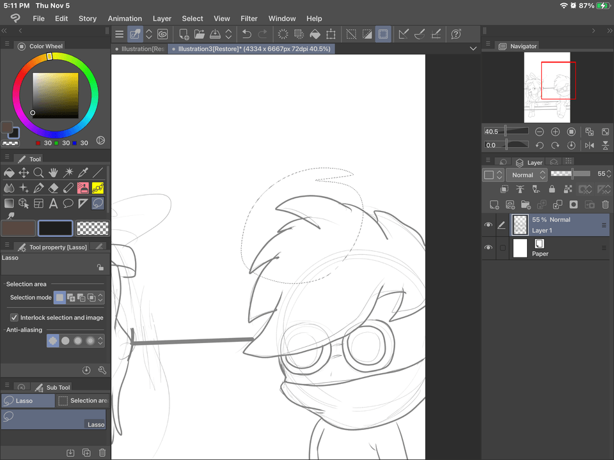Open sub tool detail wrench icon
The width and height of the screenshot is (614, 460).
point(102,370)
